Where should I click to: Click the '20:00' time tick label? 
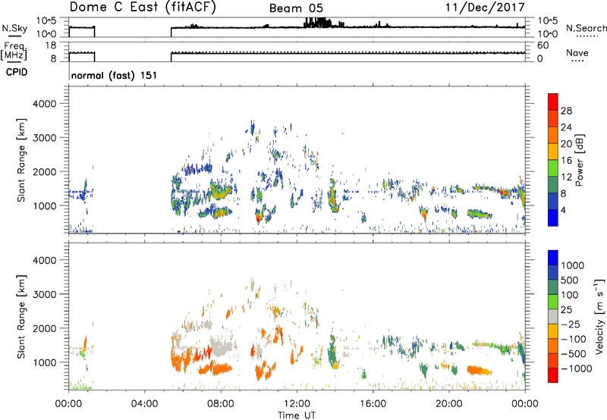pos(448,404)
